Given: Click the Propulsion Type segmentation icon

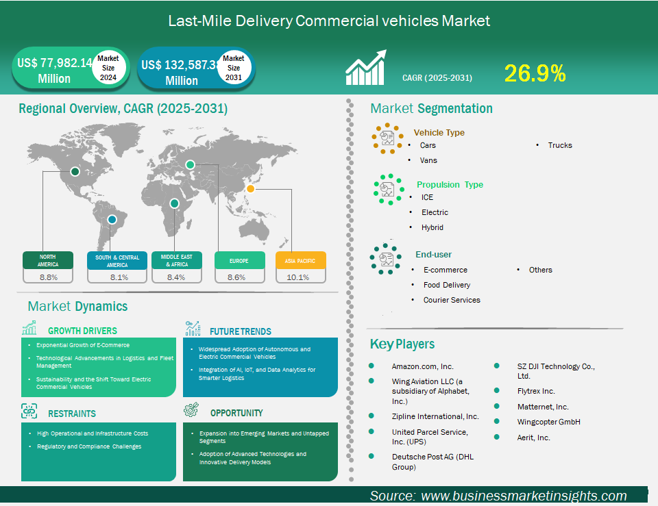Looking at the screenshot, I should click(389, 190).
